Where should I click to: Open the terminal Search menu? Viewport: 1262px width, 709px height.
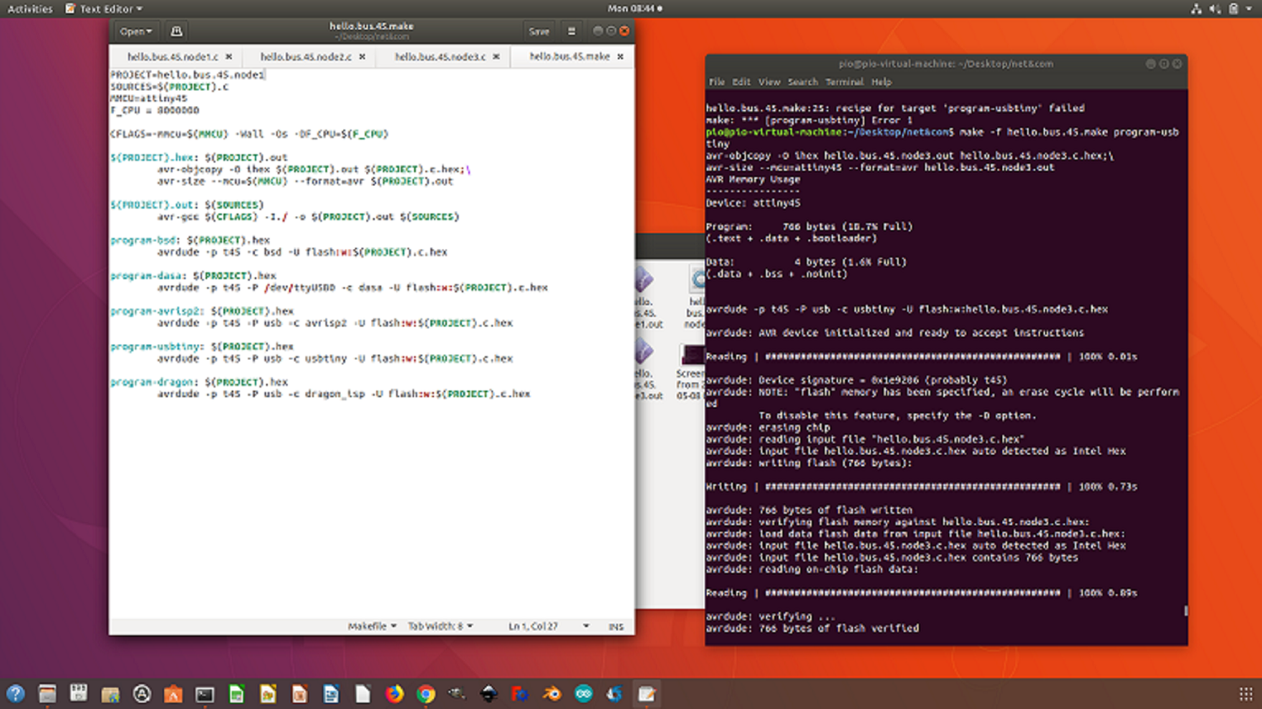click(x=803, y=82)
